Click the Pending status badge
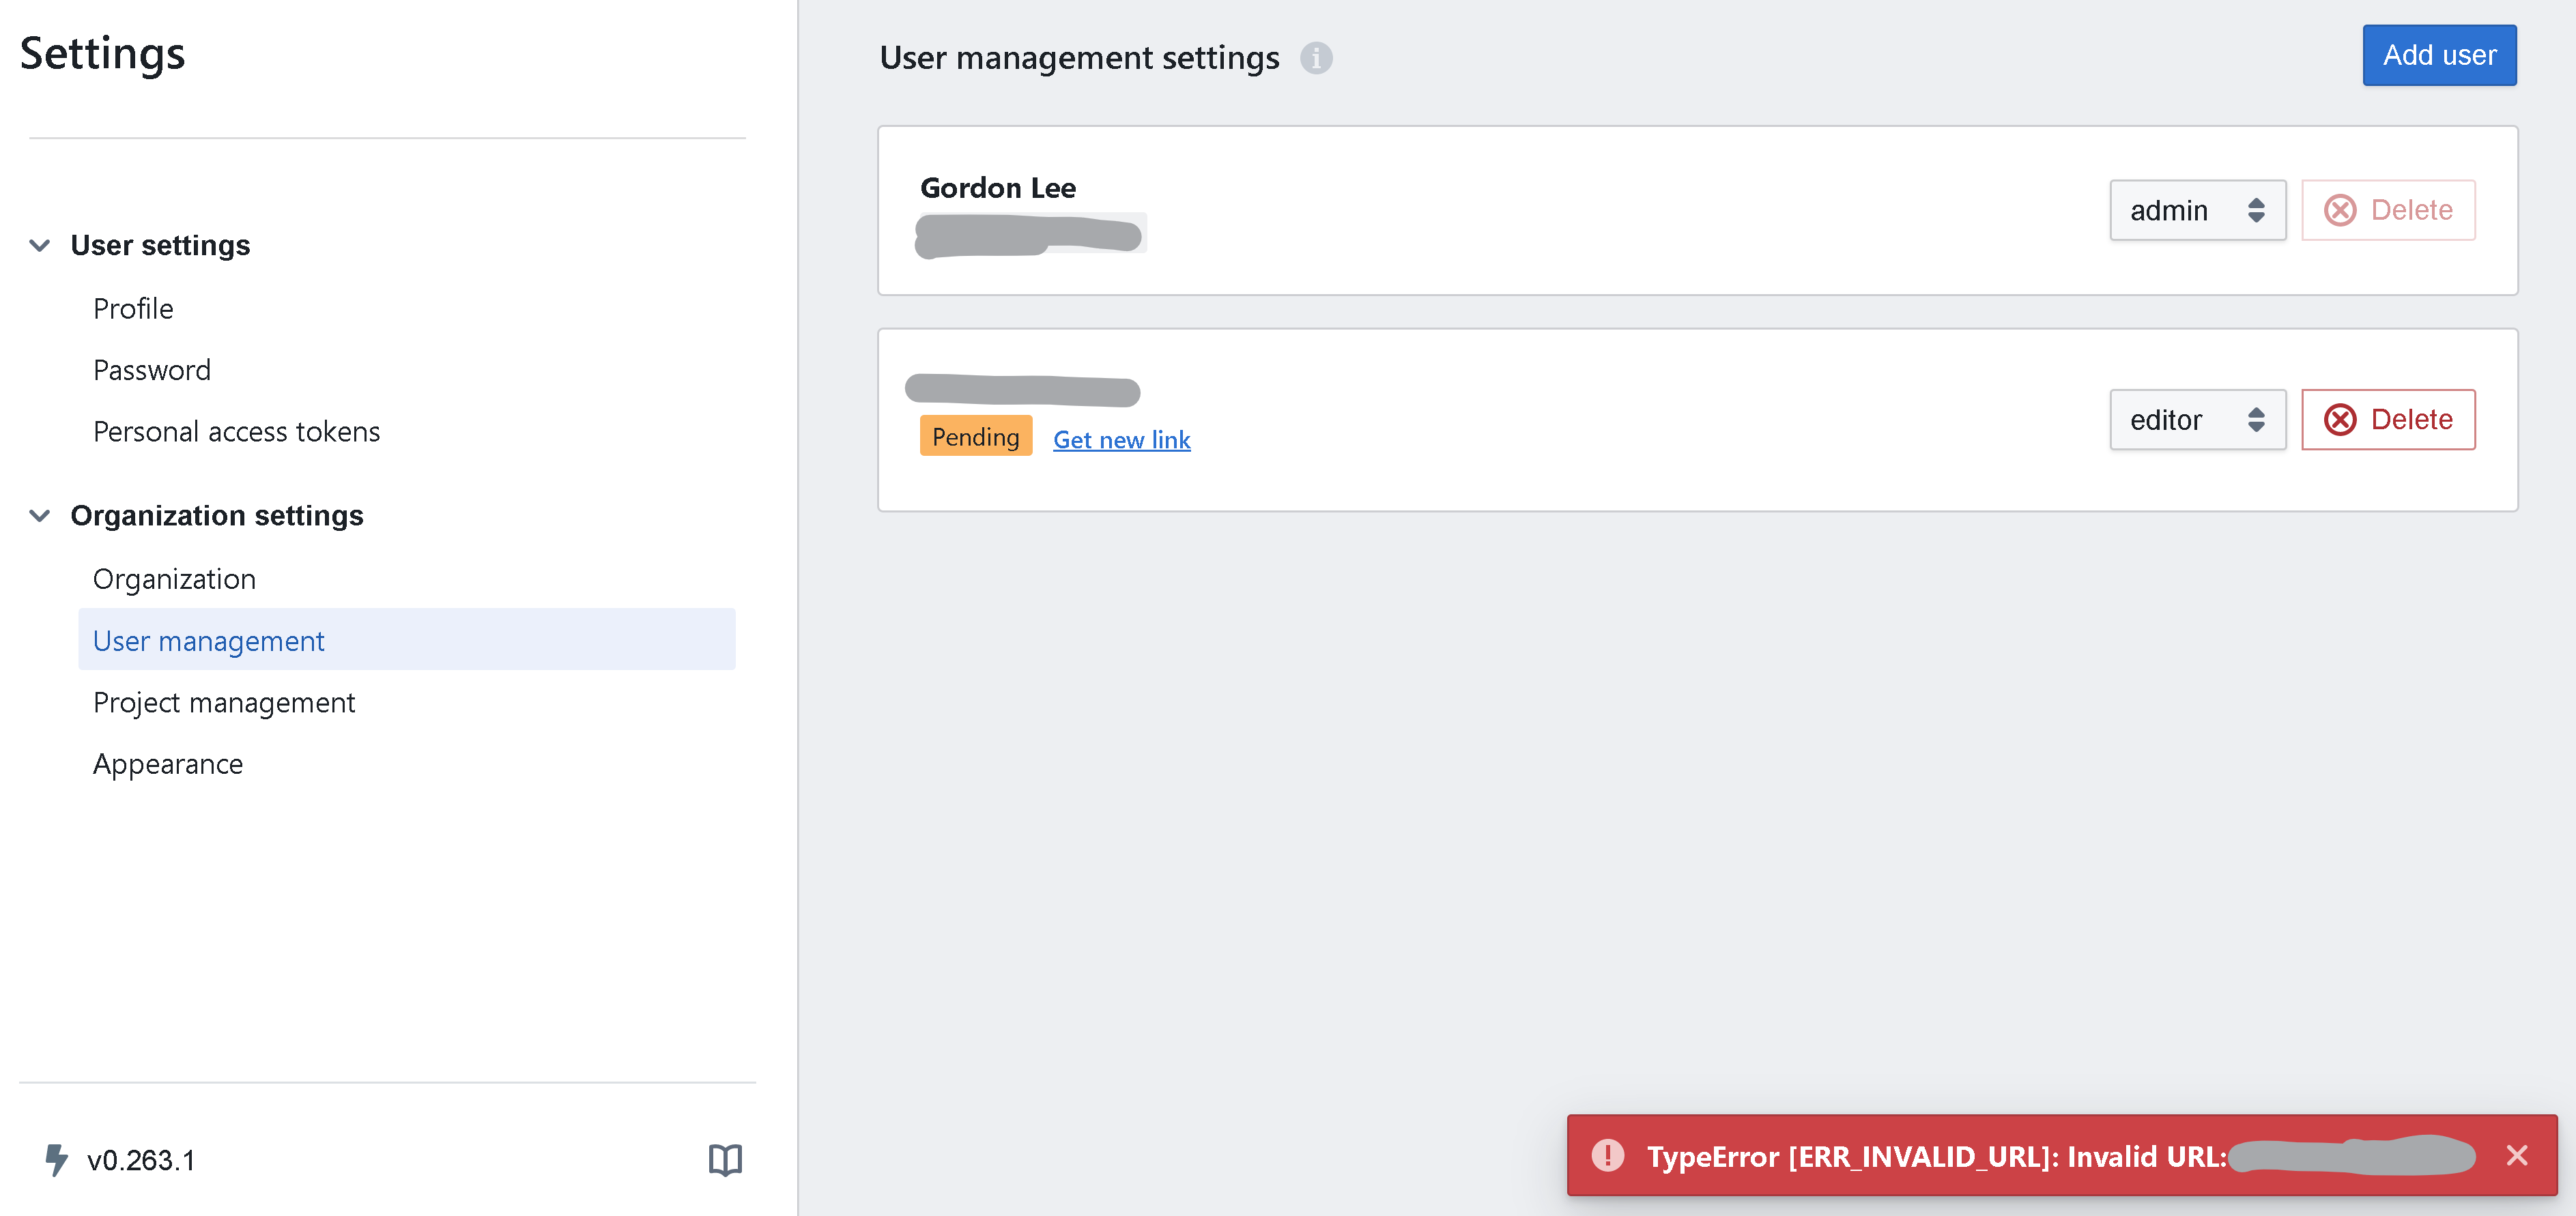The height and width of the screenshot is (1216, 2576). tap(976, 436)
